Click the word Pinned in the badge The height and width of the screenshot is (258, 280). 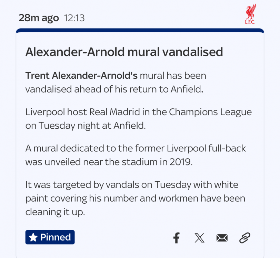(x=56, y=237)
